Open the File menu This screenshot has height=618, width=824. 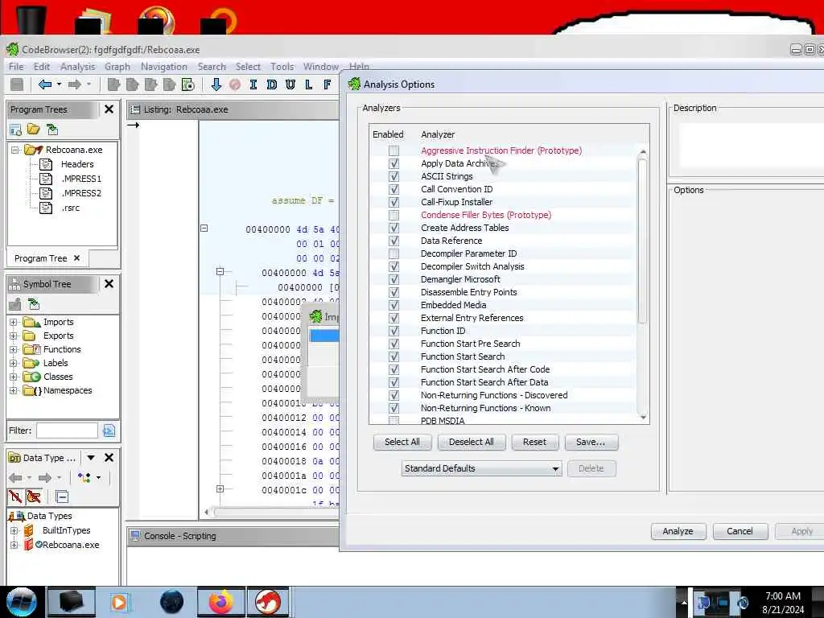point(16,67)
